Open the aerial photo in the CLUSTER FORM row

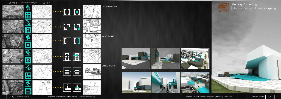13,11
